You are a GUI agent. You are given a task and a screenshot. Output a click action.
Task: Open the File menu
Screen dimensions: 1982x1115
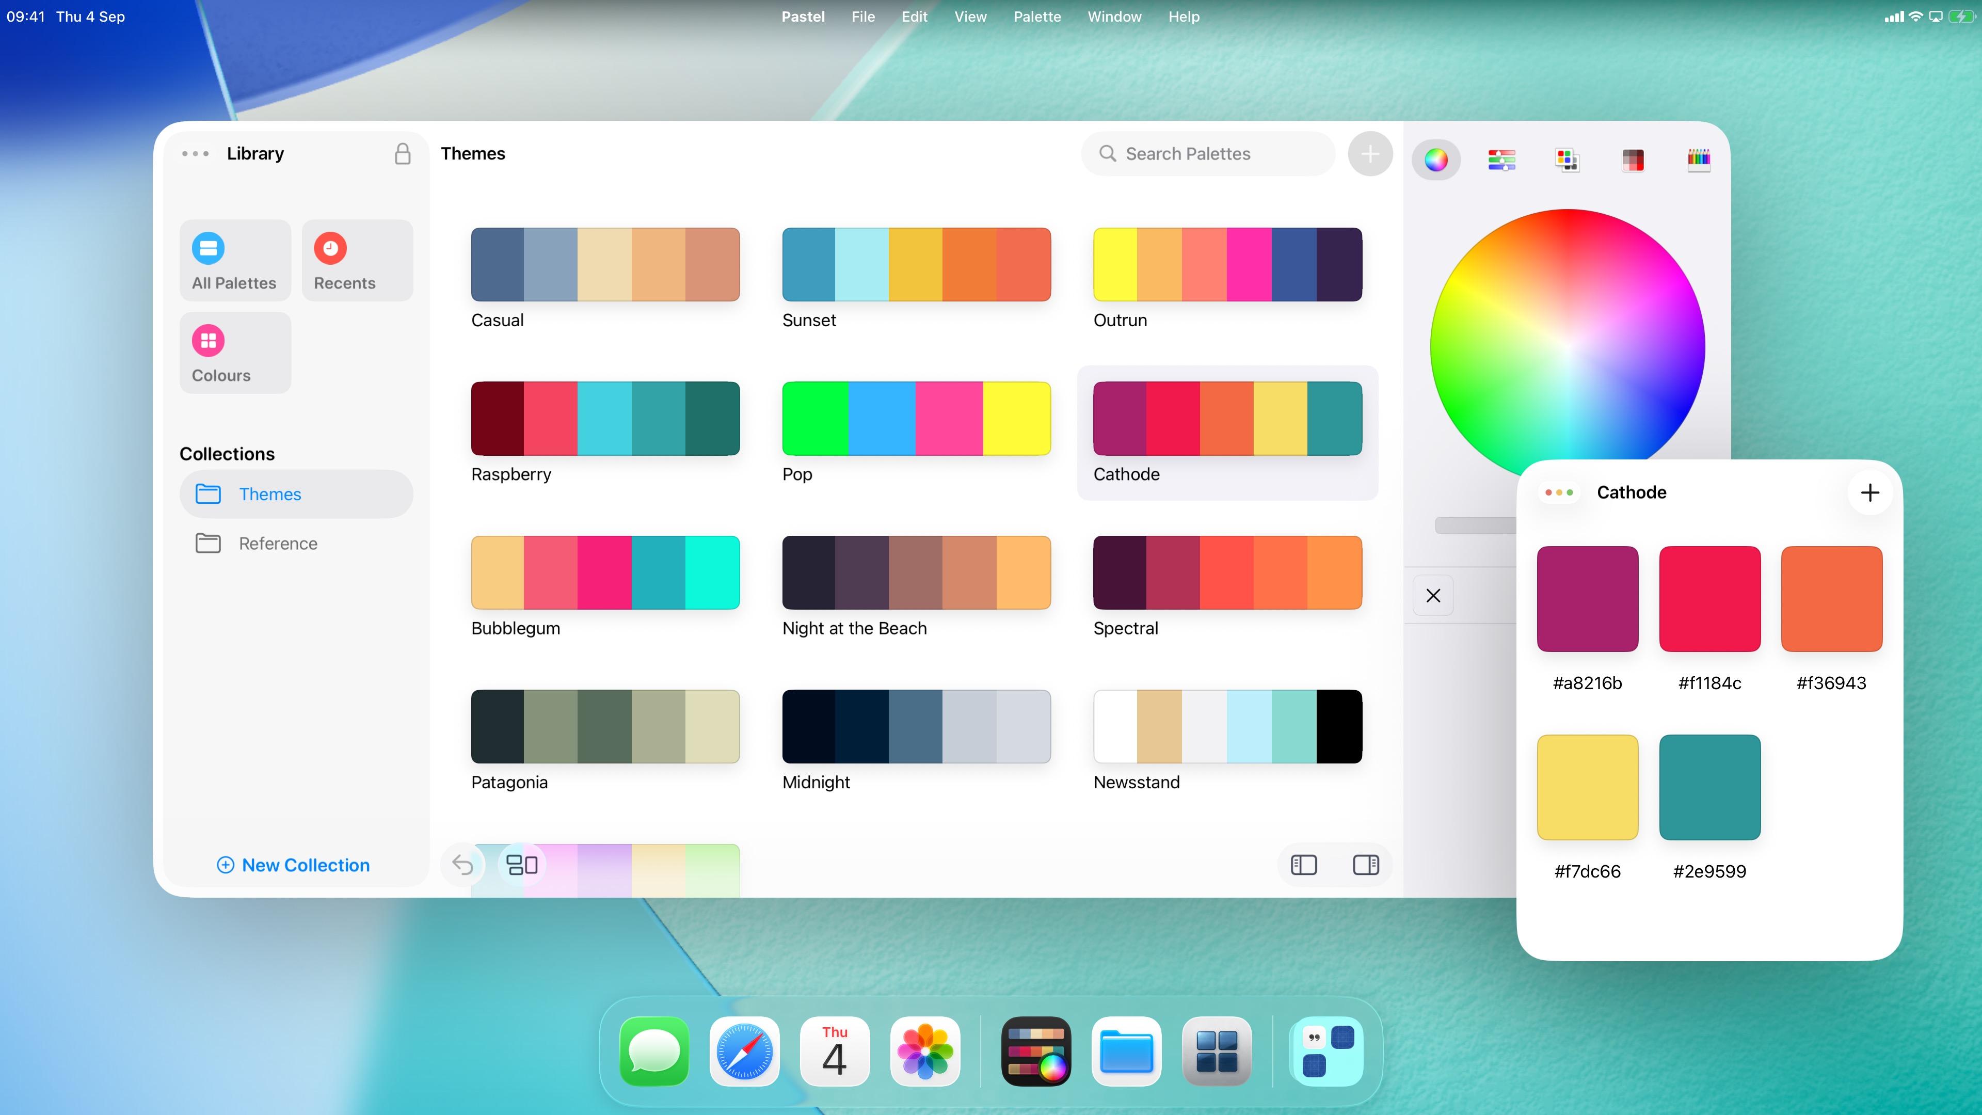pyautogui.click(x=864, y=16)
